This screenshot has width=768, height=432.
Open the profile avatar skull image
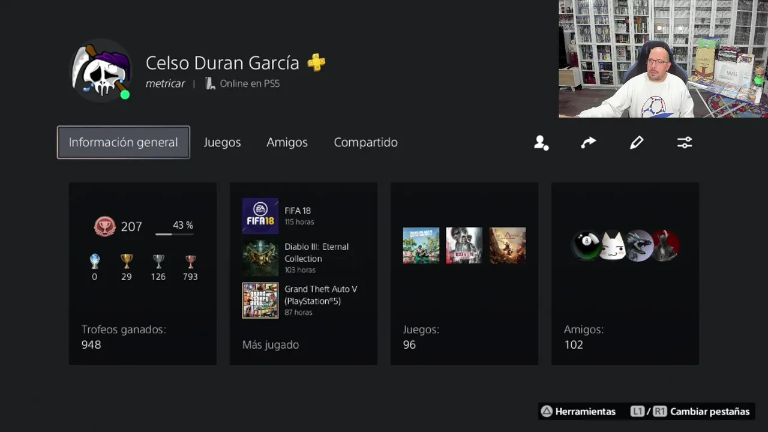point(101,71)
